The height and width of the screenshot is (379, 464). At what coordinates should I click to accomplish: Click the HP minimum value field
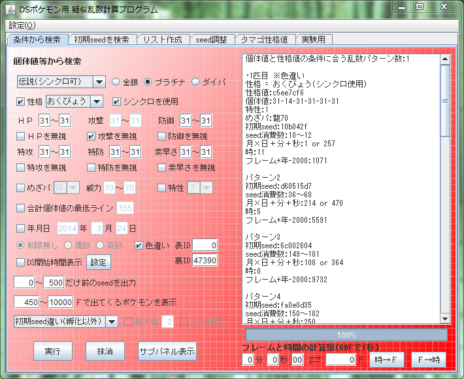pos(44,120)
